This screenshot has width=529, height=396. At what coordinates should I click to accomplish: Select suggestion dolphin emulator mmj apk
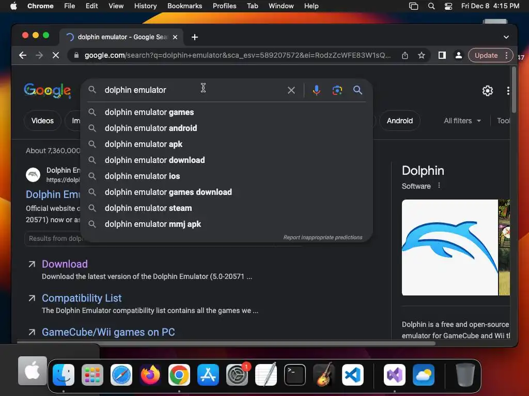pos(226,224)
